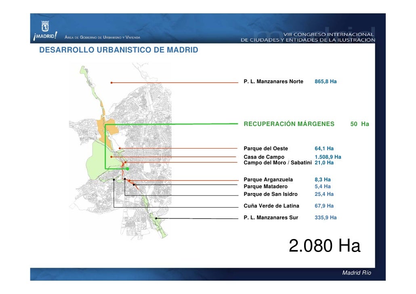Click the green dot ending the green line
The width and height of the screenshot is (416, 294).
click(128, 169)
